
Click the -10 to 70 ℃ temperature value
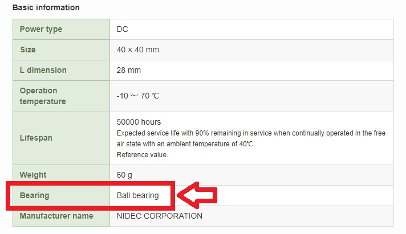pyautogui.click(x=138, y=96)
